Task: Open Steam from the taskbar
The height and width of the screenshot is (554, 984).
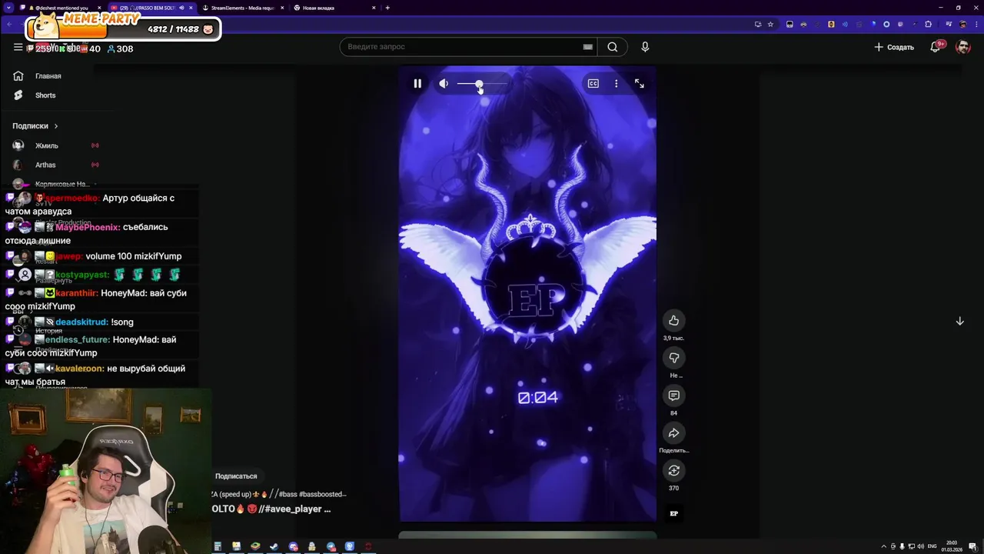Action: [274, 546]
